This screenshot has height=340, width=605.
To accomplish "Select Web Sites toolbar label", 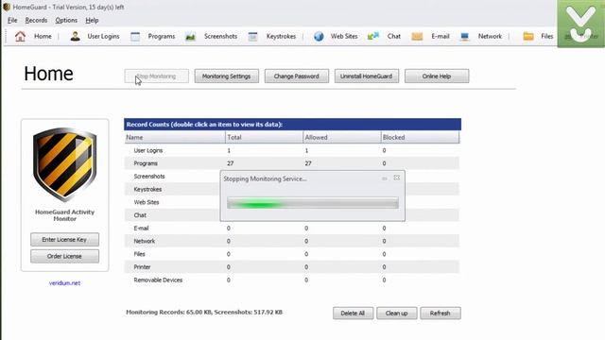I will coord(344,36).
